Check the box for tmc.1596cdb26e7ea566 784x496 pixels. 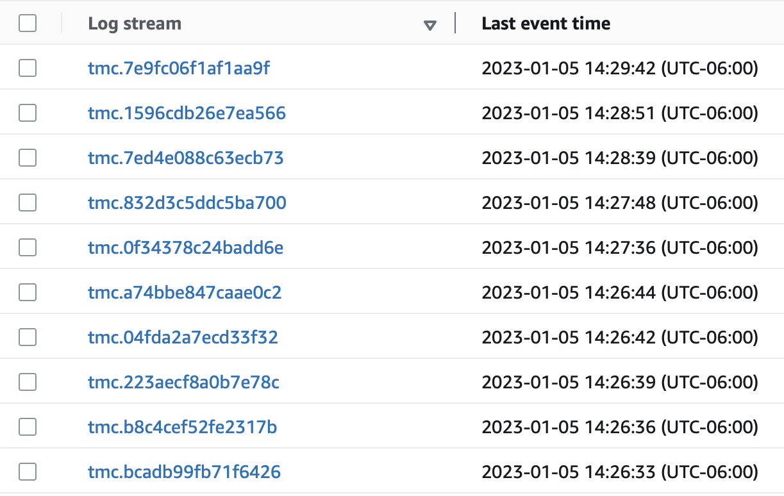click(27, 112)
